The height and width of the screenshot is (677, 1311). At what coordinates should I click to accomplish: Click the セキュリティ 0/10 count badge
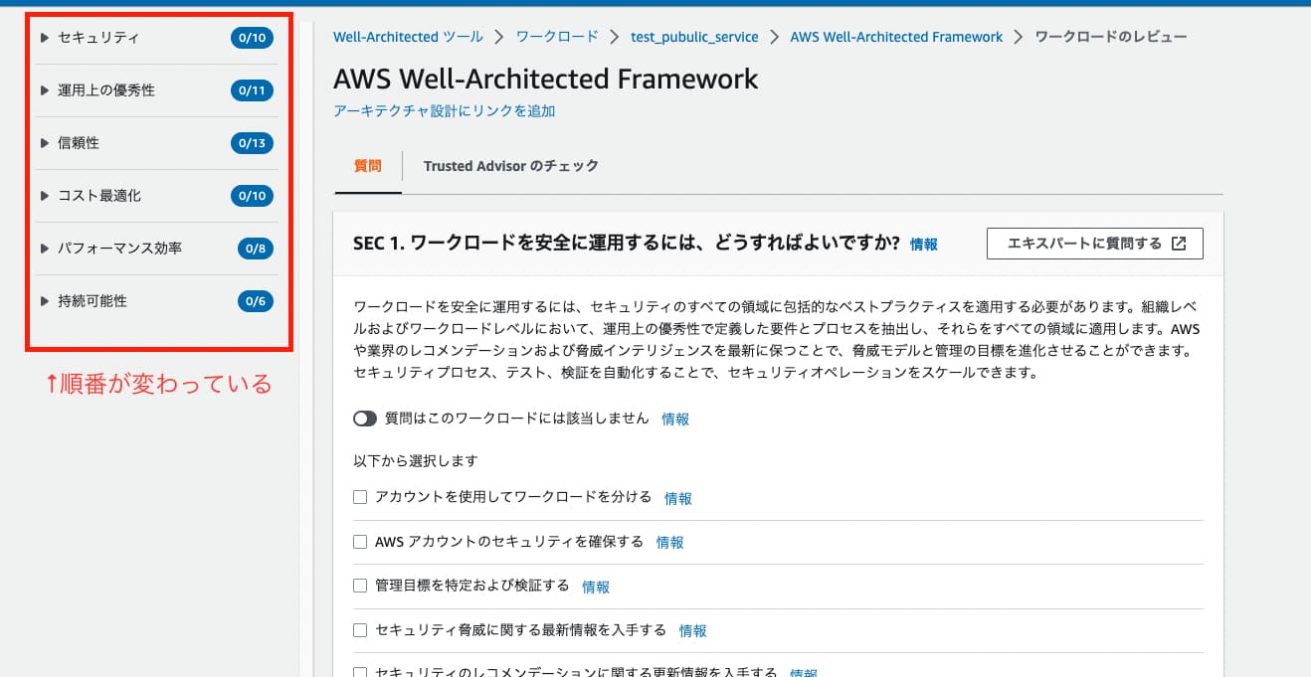(x=251, y=39)
